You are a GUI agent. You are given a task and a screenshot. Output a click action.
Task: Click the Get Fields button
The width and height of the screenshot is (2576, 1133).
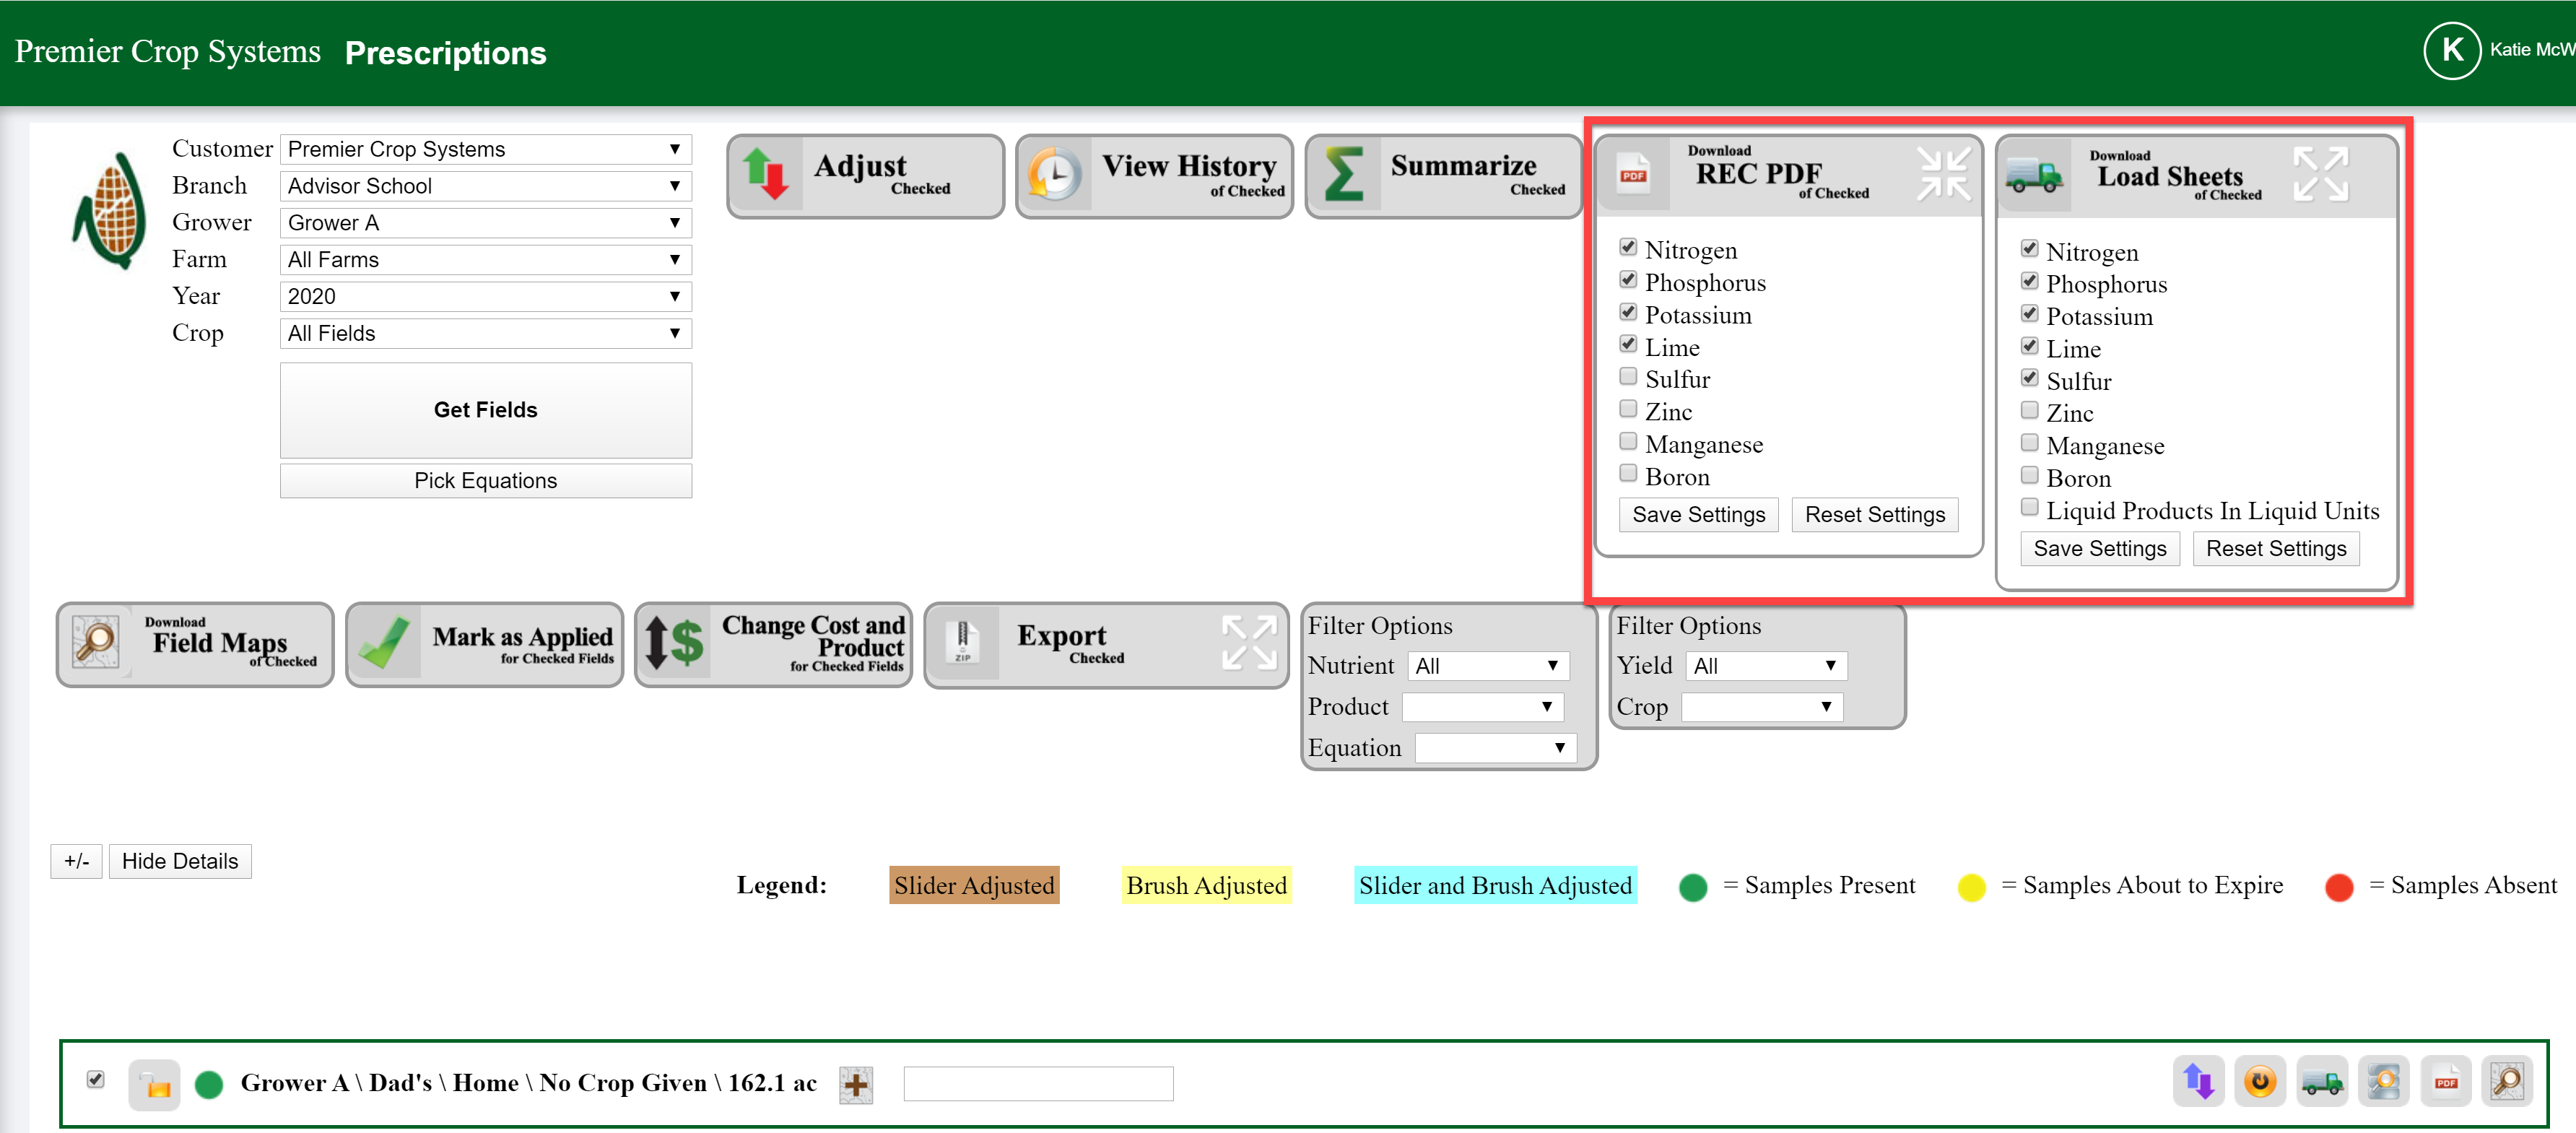485,409
